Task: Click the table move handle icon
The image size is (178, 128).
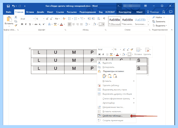Action: pyautogui.click(x=30, y=49)
